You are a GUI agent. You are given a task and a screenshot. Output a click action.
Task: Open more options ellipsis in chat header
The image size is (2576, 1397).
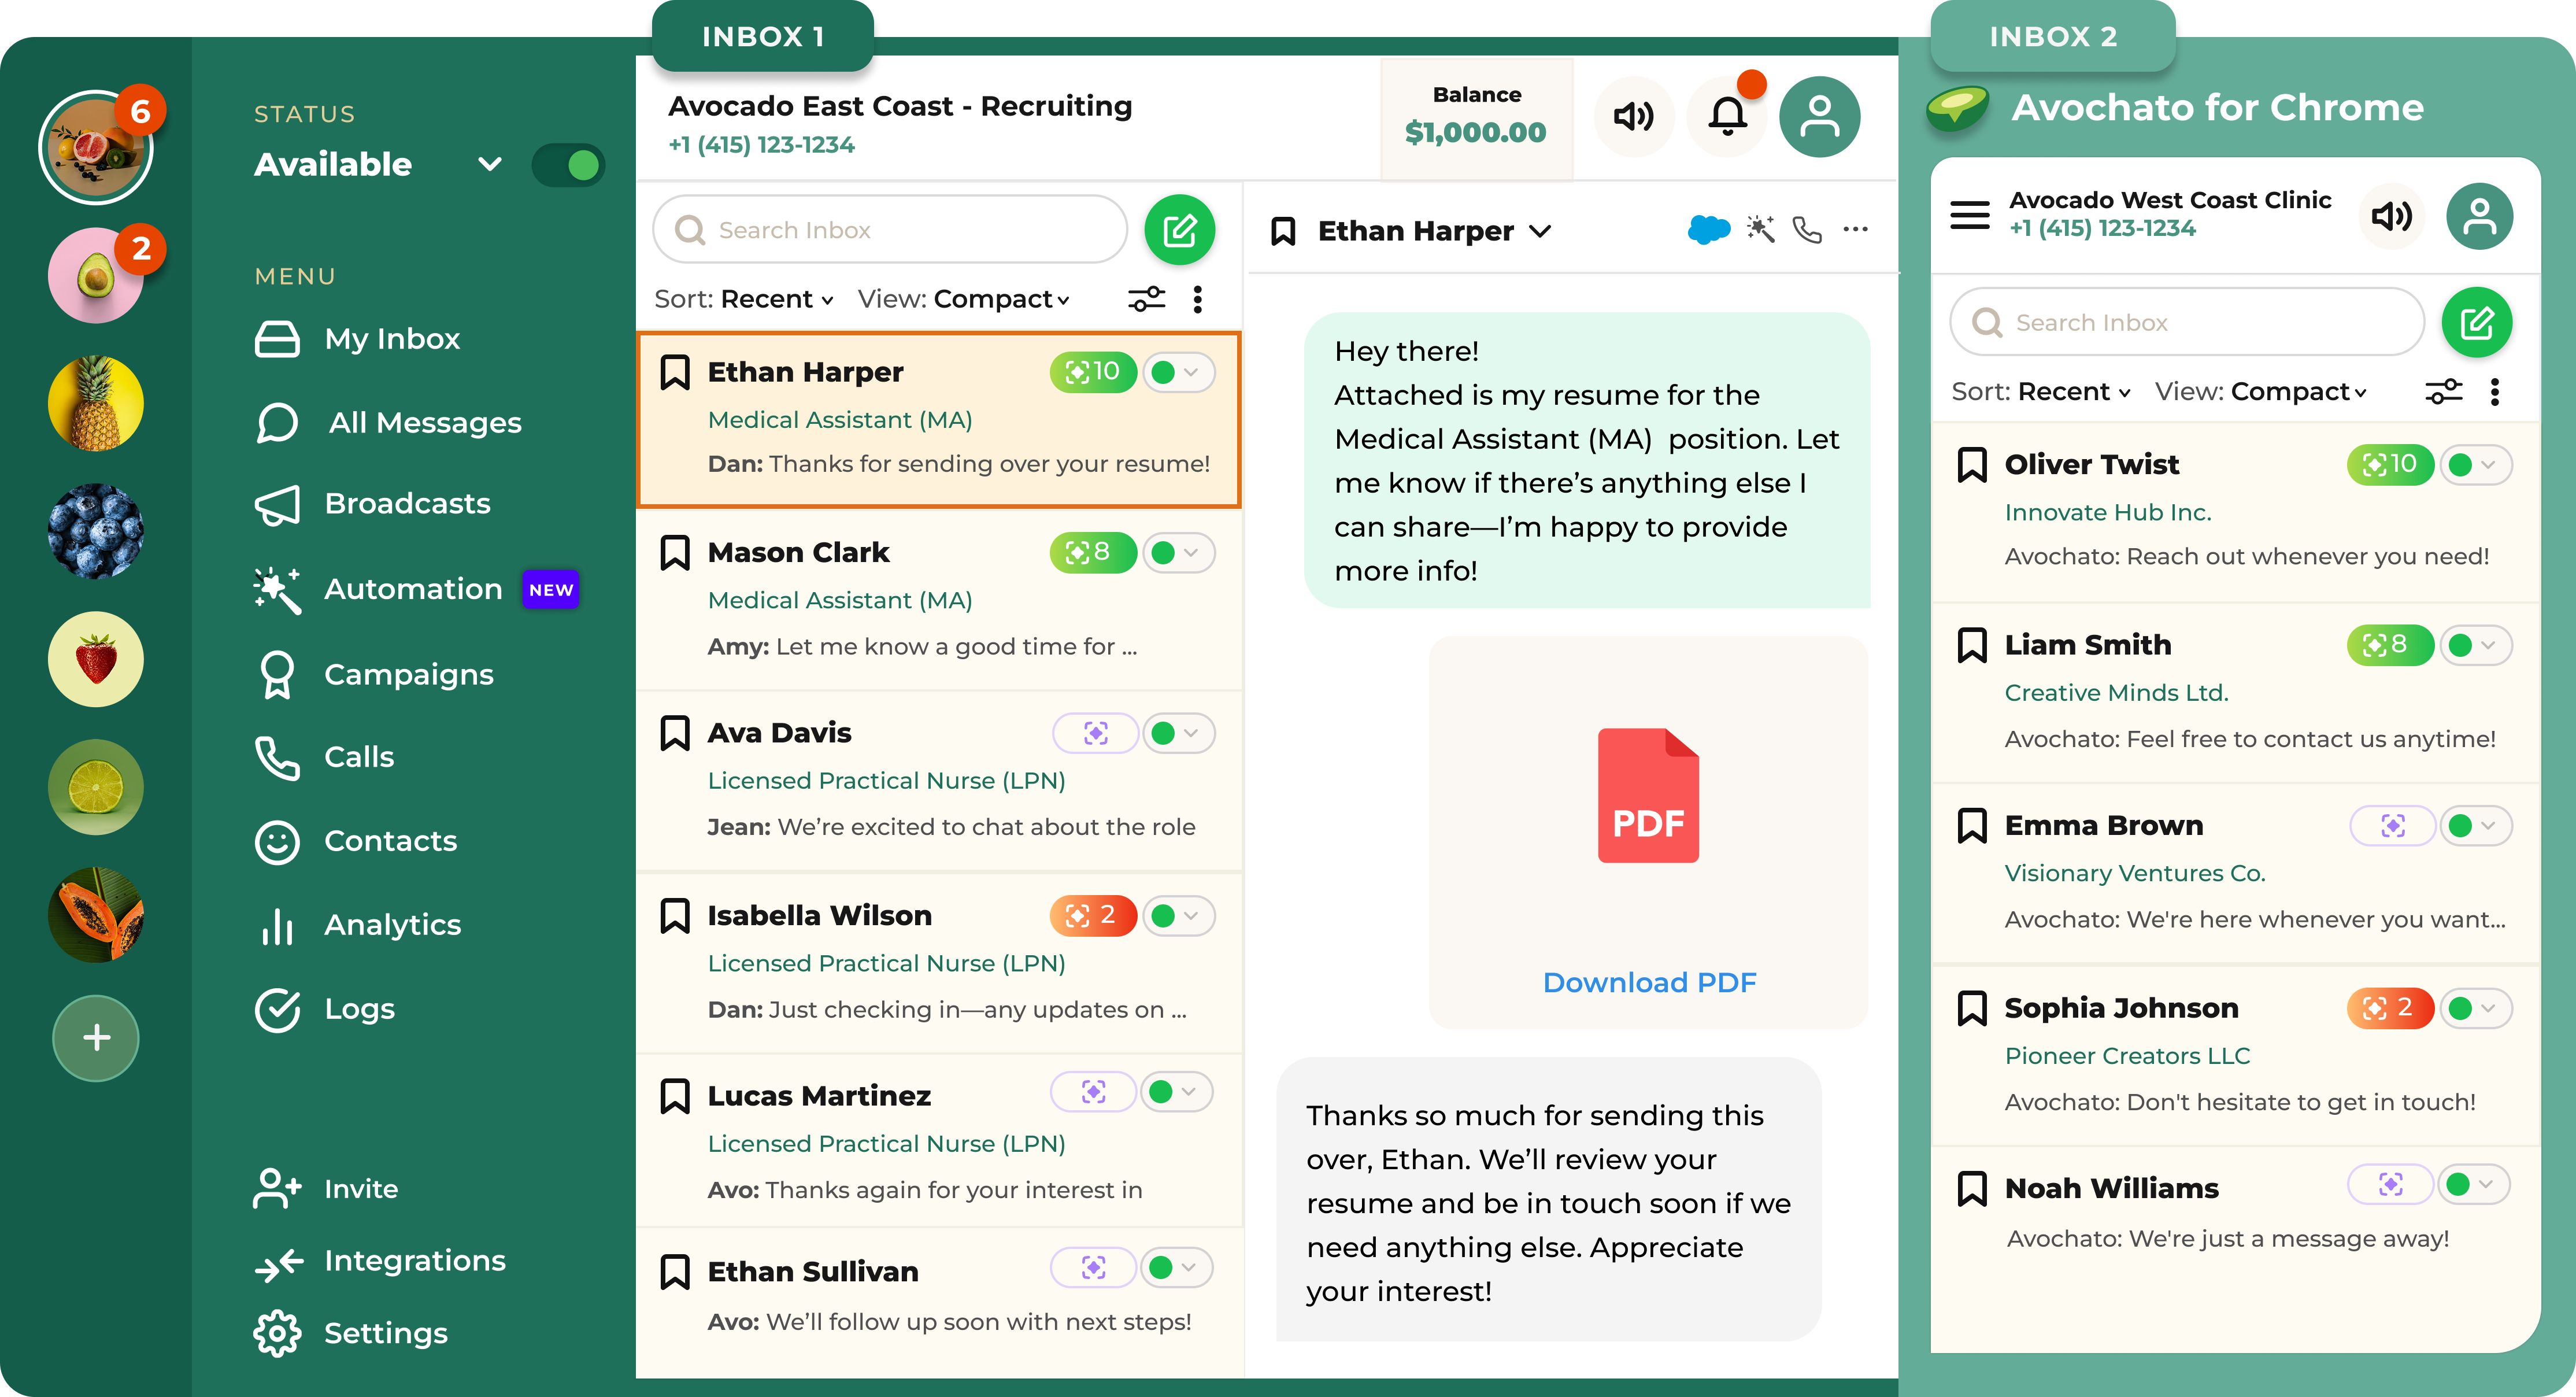pos(1855,230)
